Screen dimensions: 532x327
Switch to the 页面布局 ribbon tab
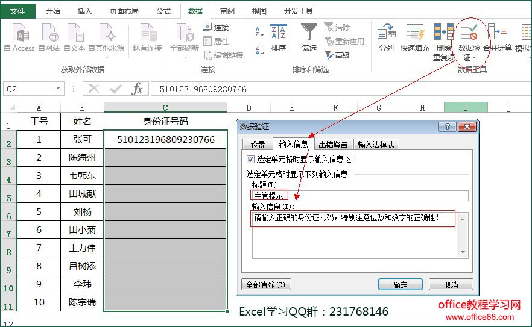coord(124,11)
